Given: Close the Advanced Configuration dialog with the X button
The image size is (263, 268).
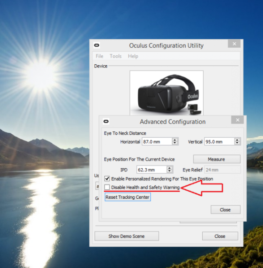Looking at the screenshot, I should [237, 120].
